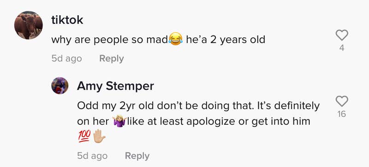Open the cow profile picture of tiktok user
Viewport: 369px width, 167px height.
coord(29,25)
